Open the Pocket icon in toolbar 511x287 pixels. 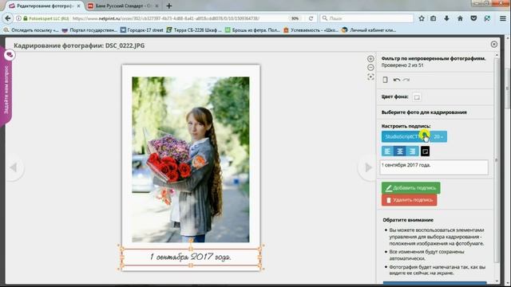[x=473, y=18]
